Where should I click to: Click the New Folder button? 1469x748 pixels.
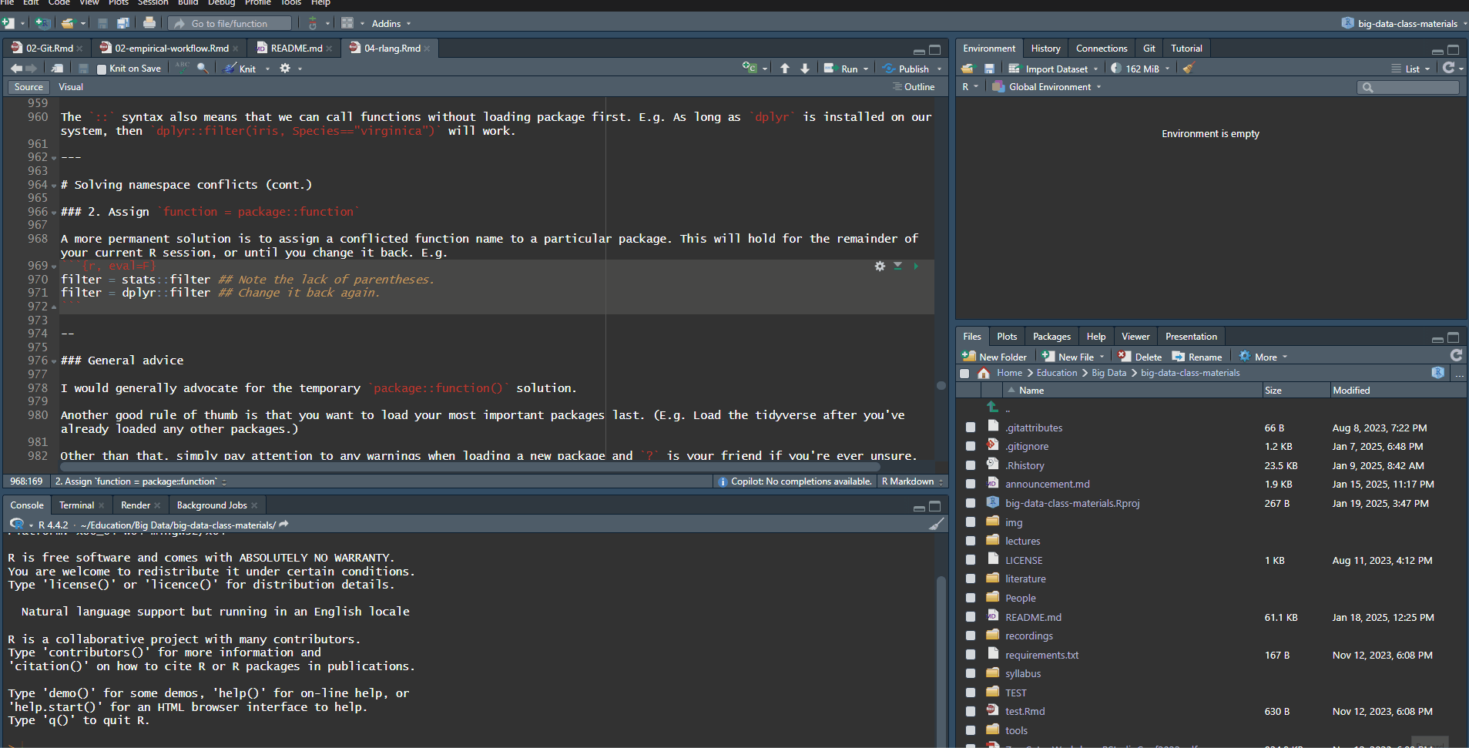pos(994,357)
